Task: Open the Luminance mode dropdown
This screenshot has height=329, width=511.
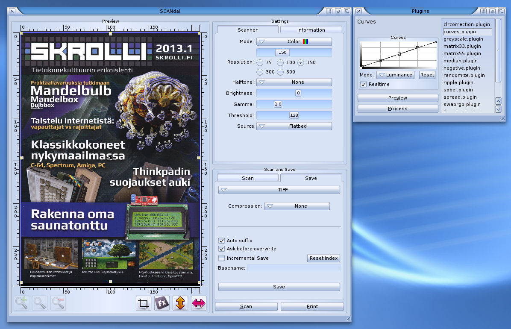Action: 395,75
